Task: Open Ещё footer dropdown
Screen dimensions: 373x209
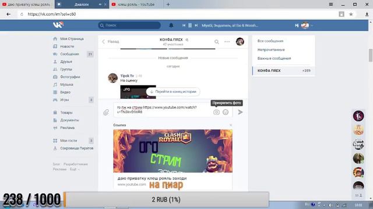Action: (x=75, y=169)
